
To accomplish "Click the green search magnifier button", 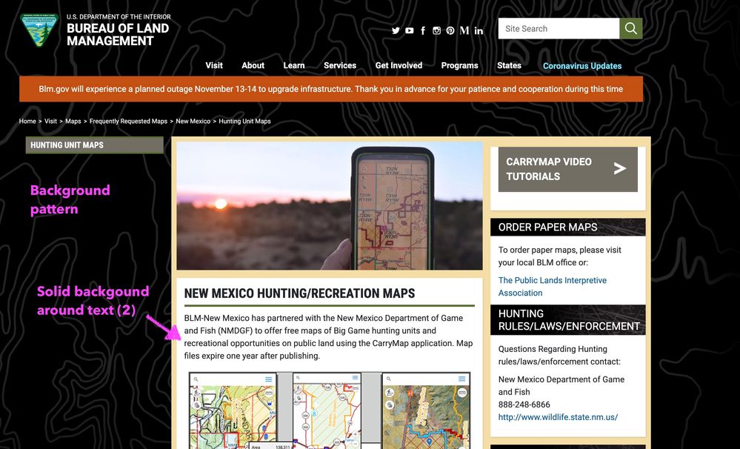I will [631, 28].
